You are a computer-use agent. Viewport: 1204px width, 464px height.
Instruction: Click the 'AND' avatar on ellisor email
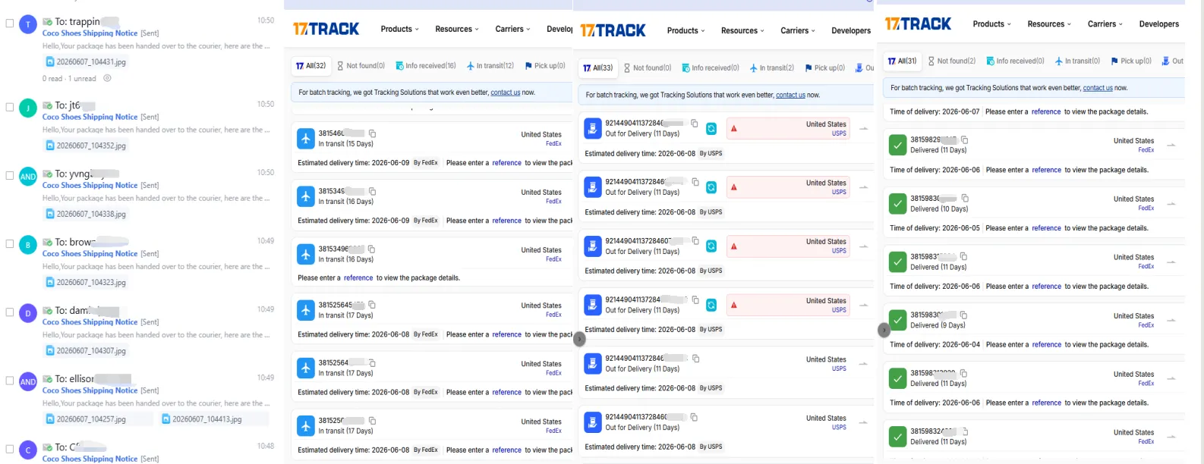[x=28, y=381]
